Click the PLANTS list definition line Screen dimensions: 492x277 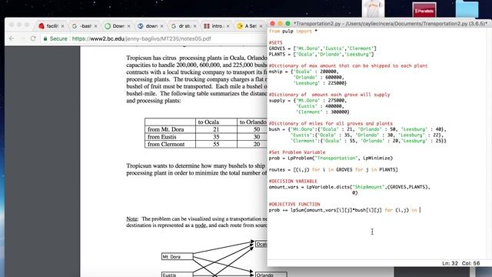click(321, 55)
